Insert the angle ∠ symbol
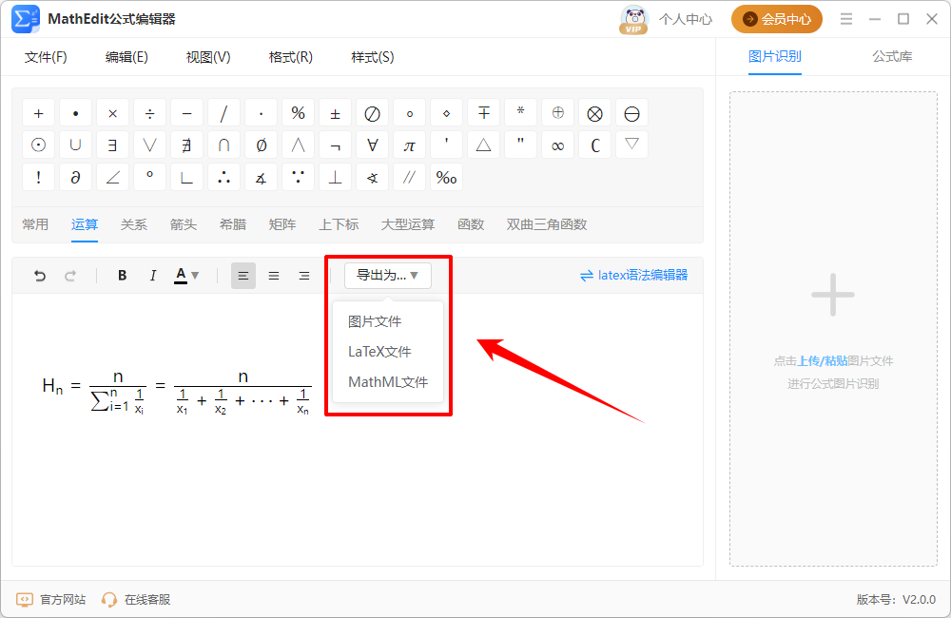Image resolution: width=951 pixels, height=618 pixels. [x=112, y=177]
